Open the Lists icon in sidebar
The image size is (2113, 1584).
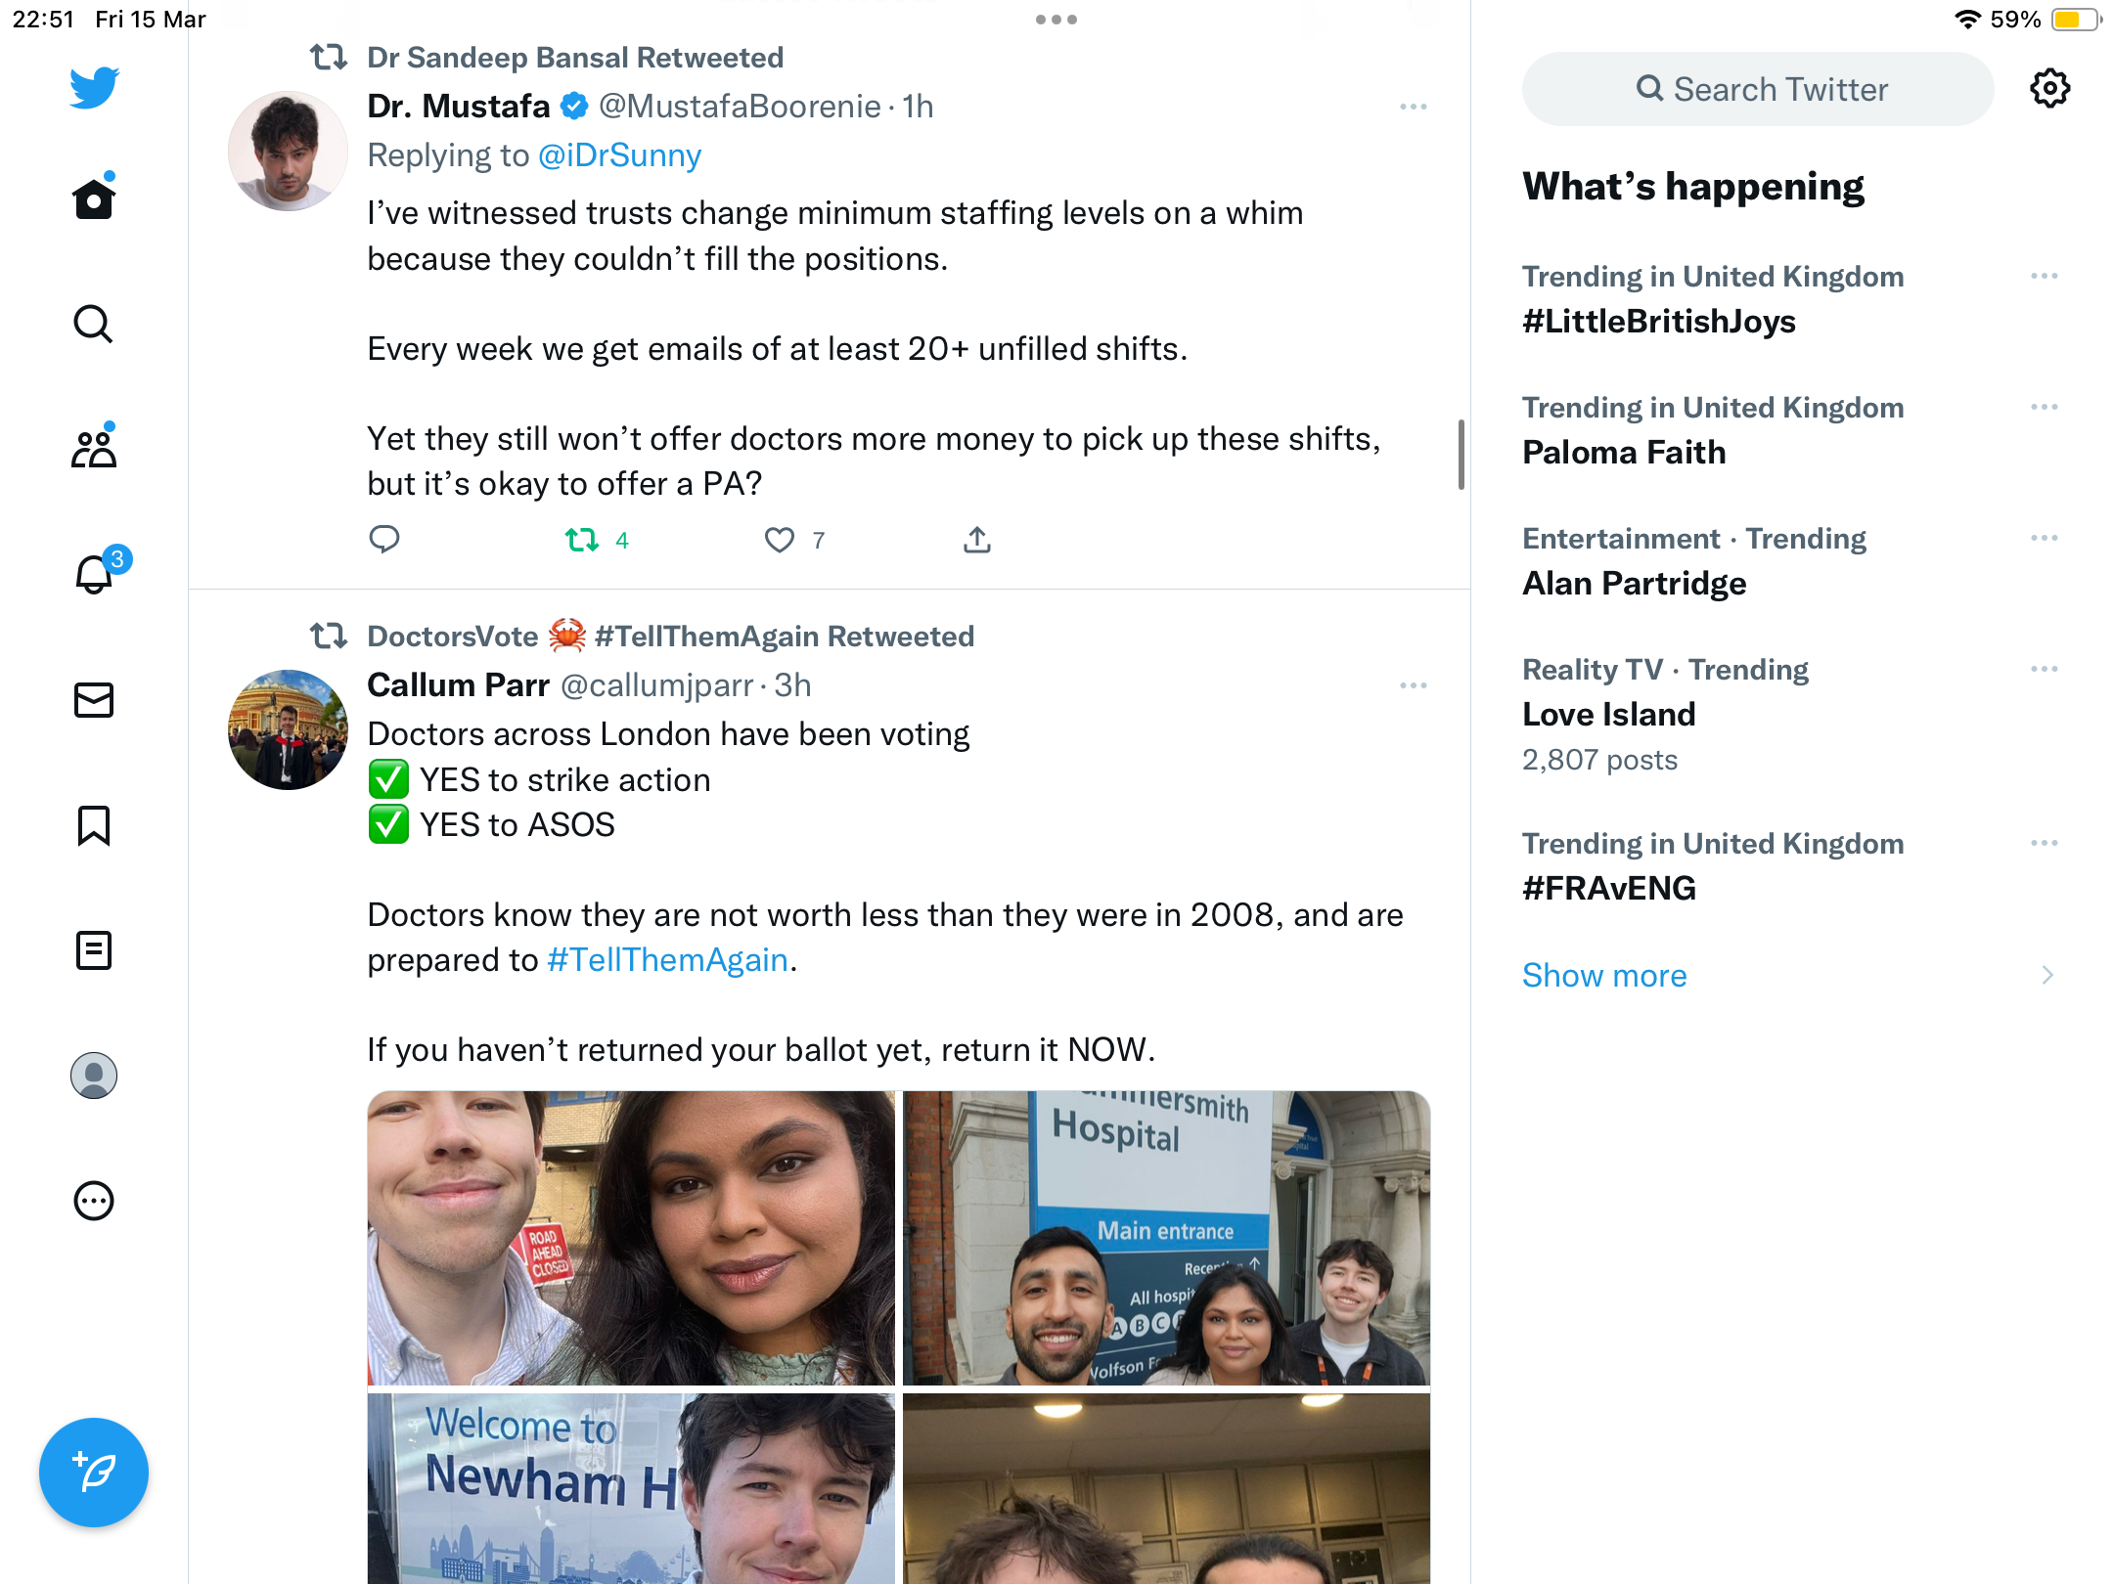tap(94, 950)
